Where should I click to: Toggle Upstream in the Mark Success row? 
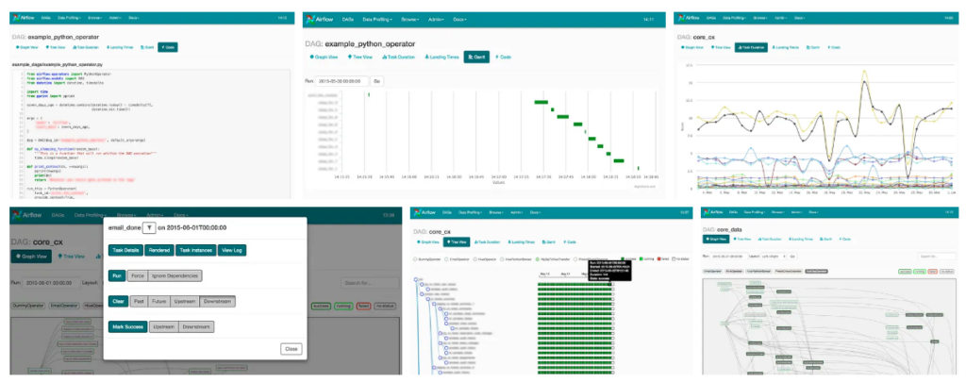point(164,326)
